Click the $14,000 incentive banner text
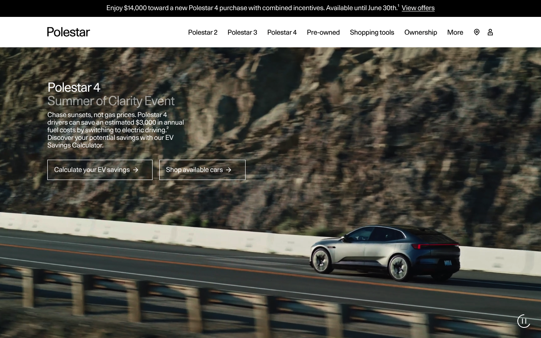 pos(252,8)
